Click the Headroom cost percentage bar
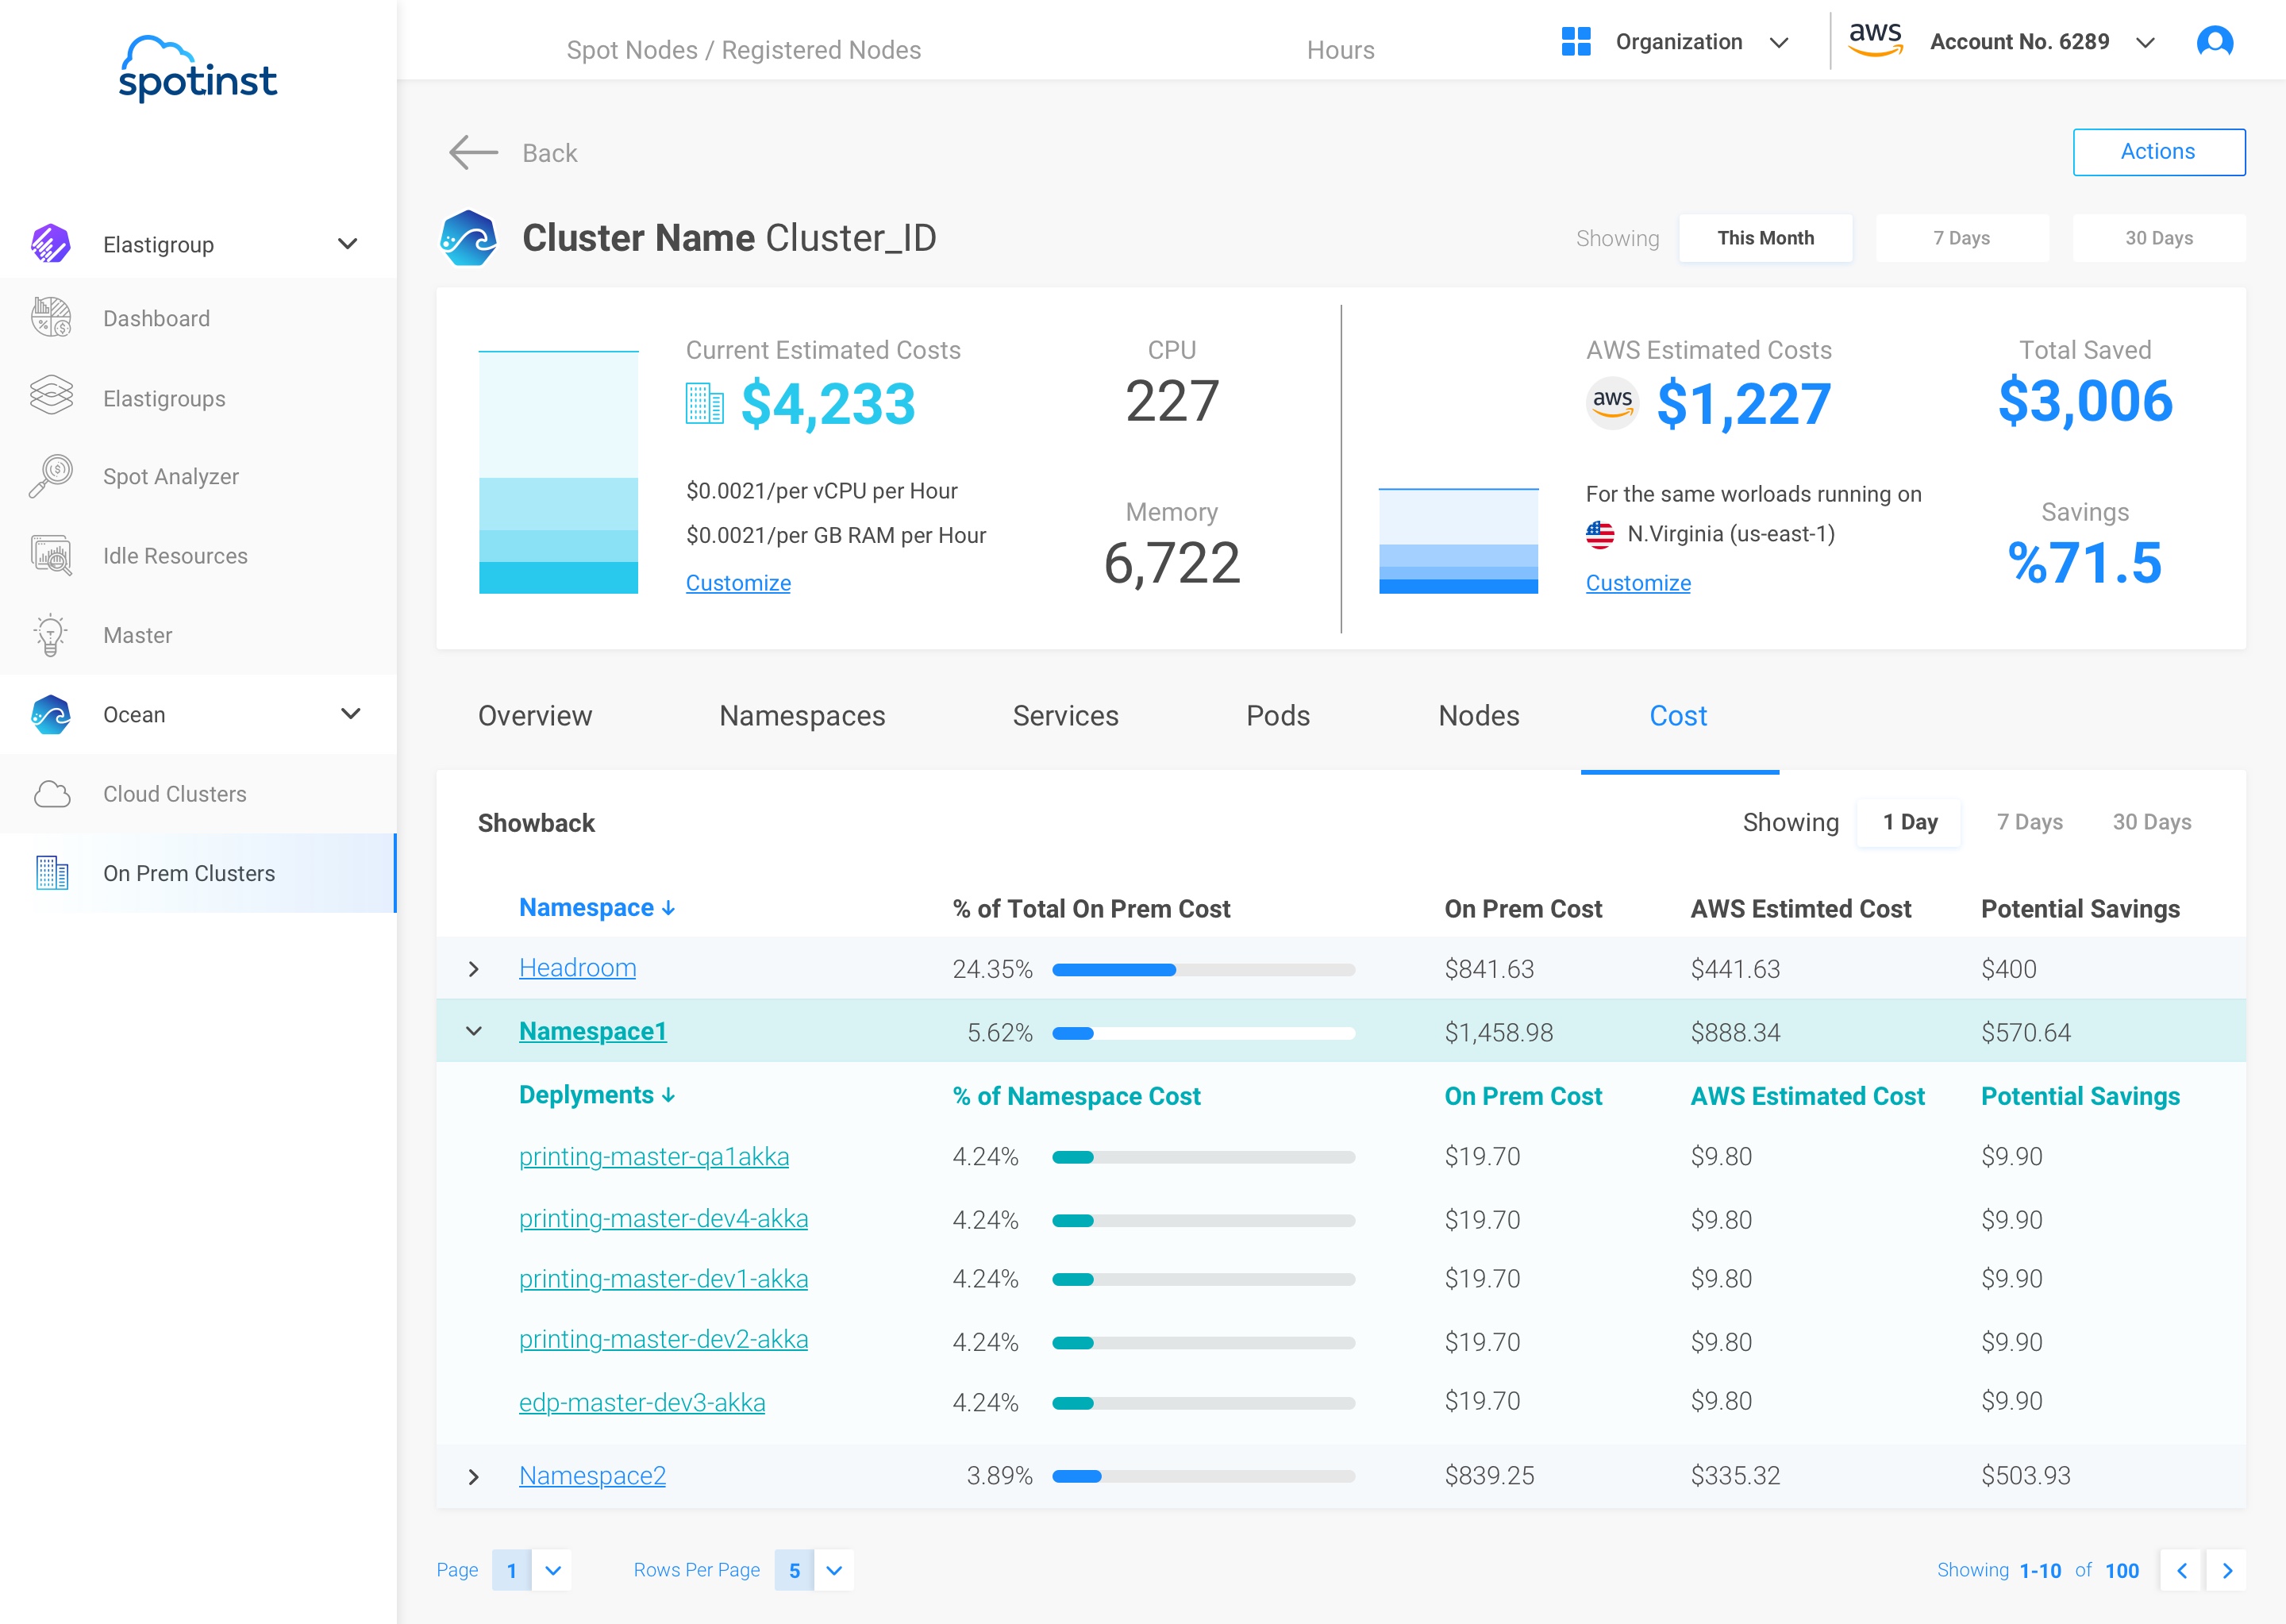The height and width of the screenshot is (1624, 2286). 1203,969
